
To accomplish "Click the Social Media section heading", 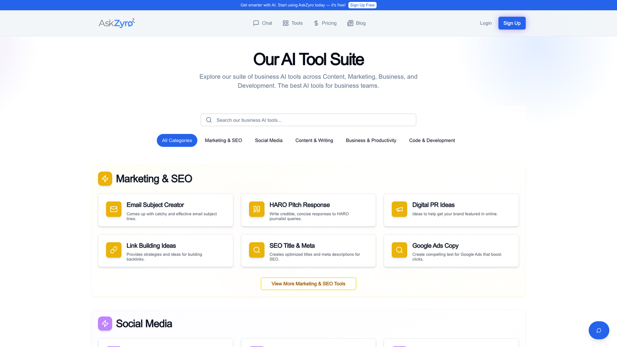I will pyautogui.click(x=144, y=323).
